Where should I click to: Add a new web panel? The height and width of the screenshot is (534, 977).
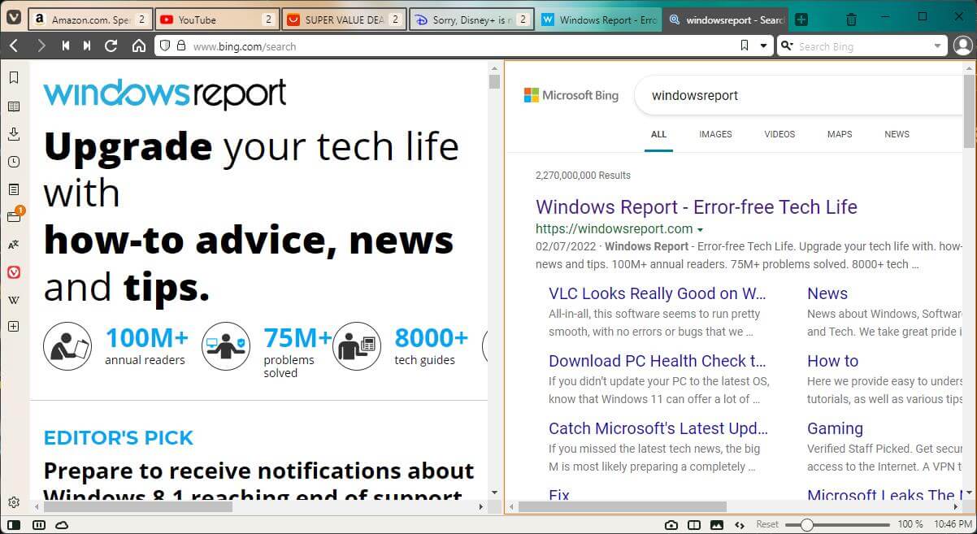tap(14, 327)
